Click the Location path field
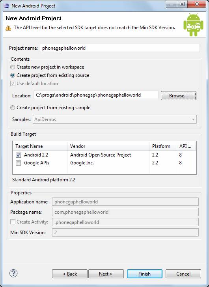This screenshot has width=209, height=287. pos(96,95)
